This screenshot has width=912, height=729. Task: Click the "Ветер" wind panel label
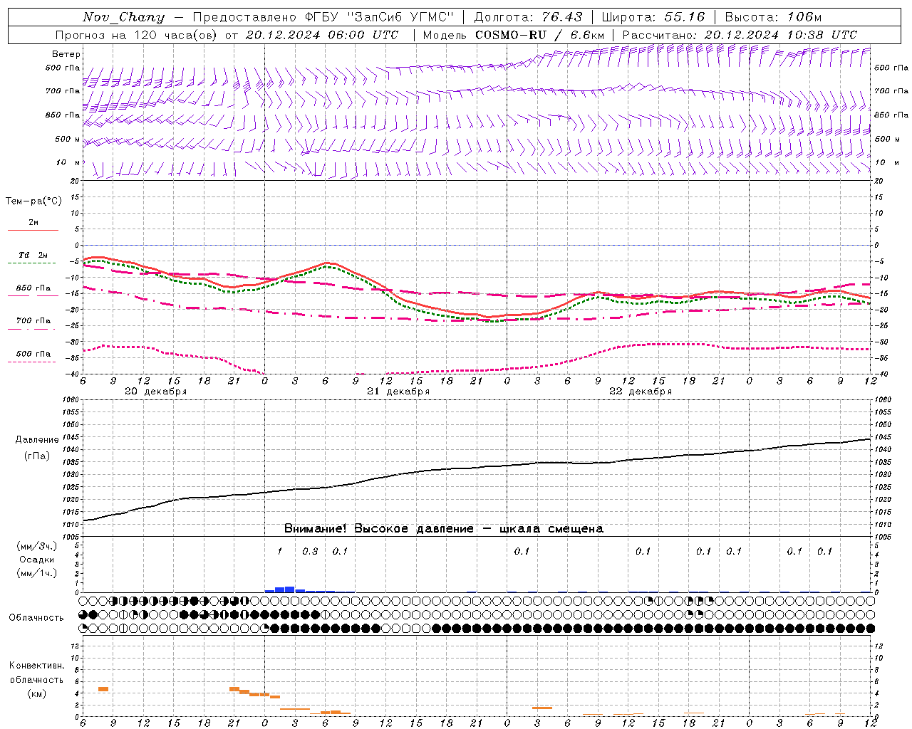click(x=66, y=54)
